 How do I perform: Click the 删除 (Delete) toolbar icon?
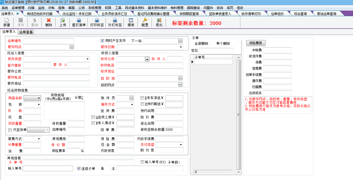(49, 20)
